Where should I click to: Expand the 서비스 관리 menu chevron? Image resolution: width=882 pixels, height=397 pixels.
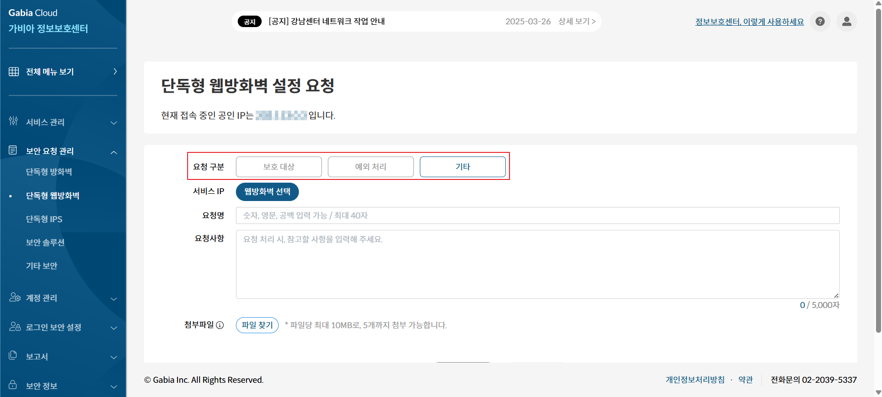tap(114, 123)
